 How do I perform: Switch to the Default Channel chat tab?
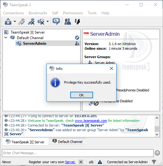pos(67,141)
